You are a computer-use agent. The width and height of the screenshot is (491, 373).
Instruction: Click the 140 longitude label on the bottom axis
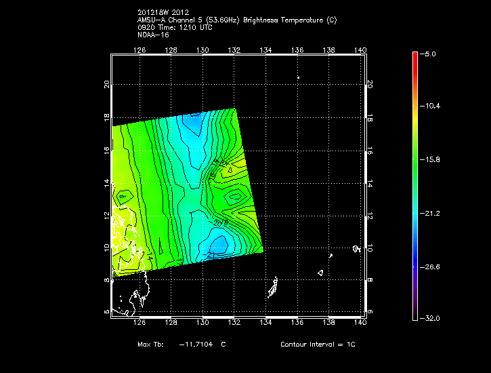(360, 324)
